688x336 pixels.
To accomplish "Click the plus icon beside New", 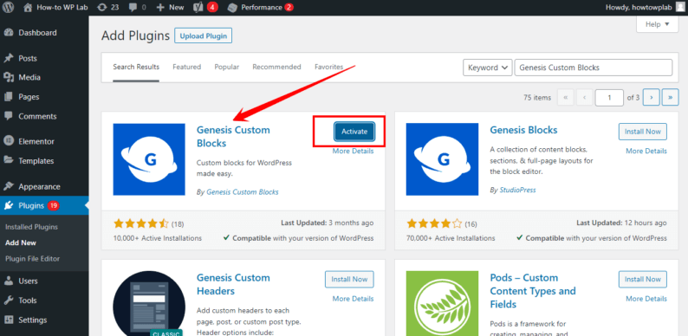I will point(160,8).
